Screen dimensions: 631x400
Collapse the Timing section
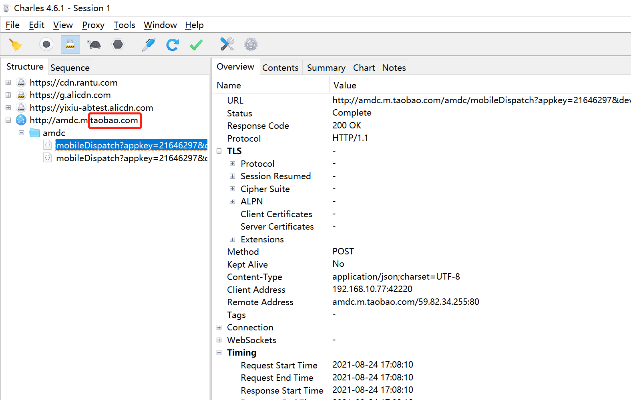(219, 352)
